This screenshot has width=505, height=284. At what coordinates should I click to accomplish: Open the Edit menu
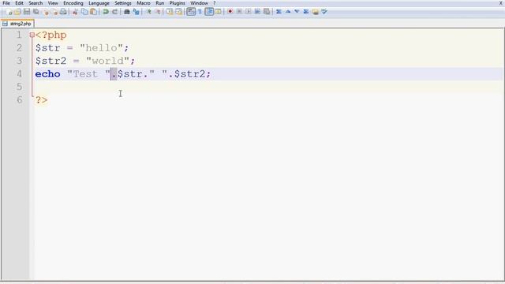pos(19,3)
